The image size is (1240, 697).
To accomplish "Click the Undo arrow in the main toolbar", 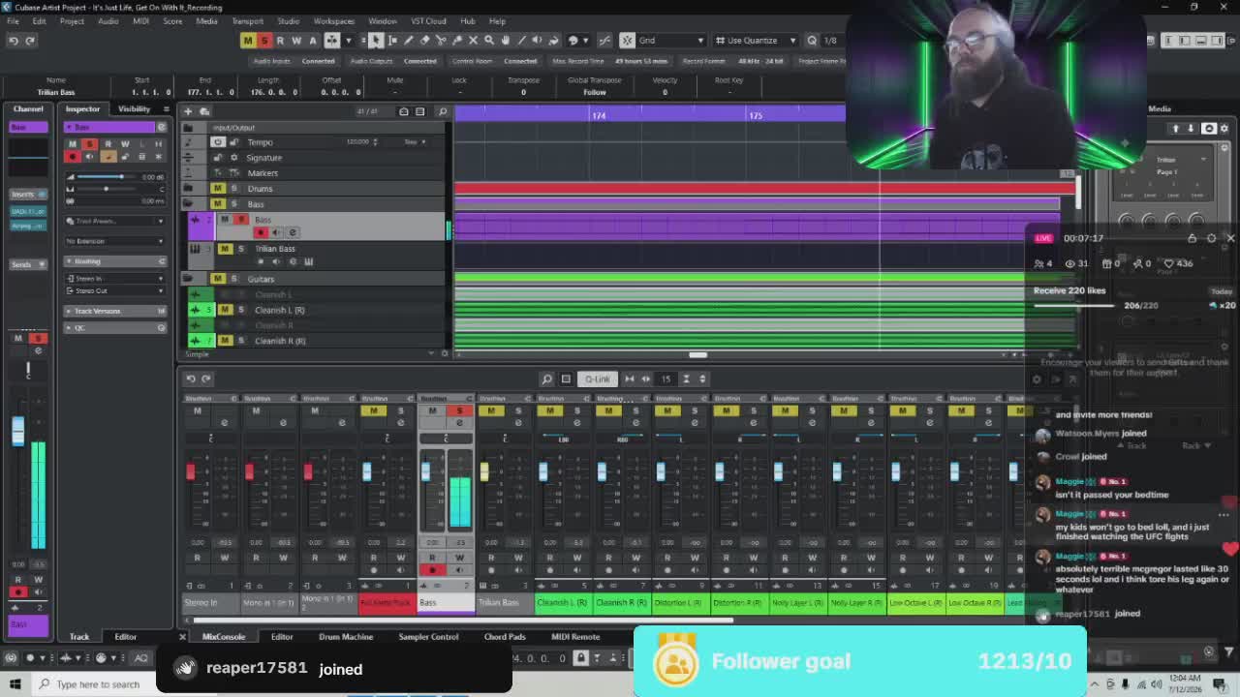I will click(14, 40).
